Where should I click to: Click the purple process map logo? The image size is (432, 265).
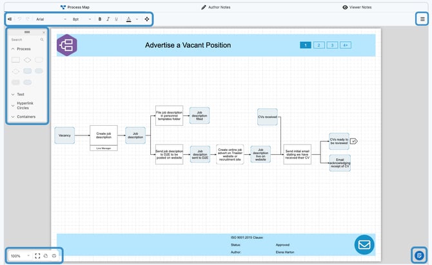pos(66,45)
